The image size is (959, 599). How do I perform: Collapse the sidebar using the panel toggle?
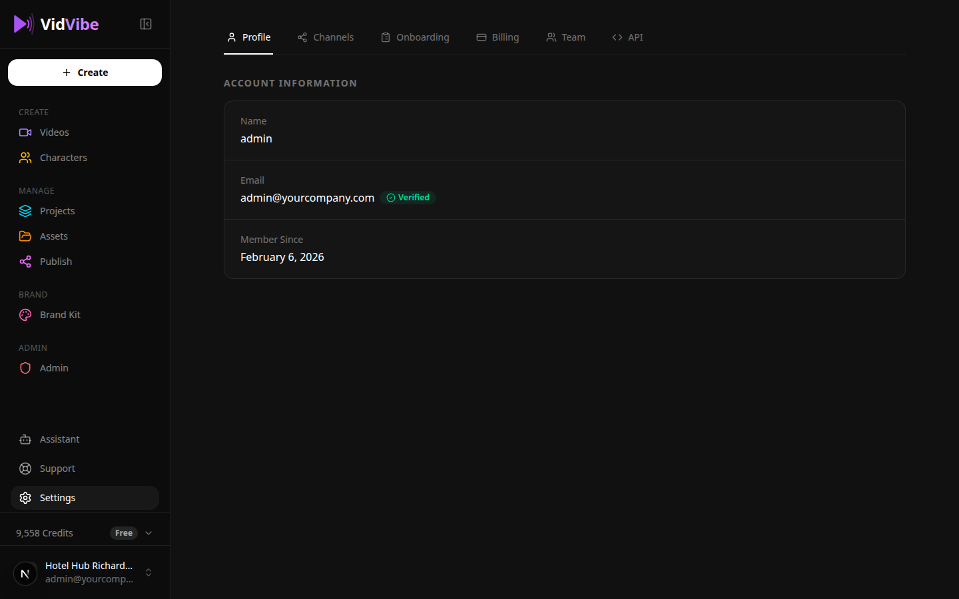pos(145,23)
